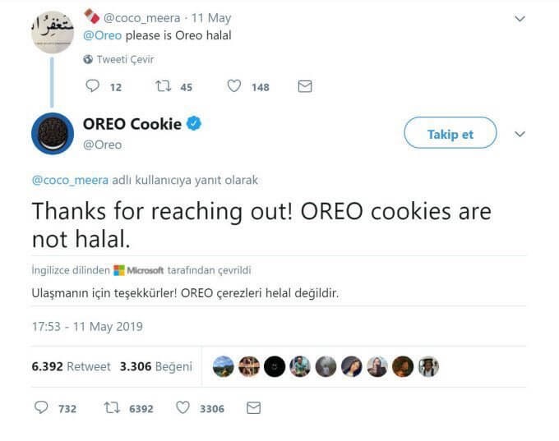The width and height of the screenshot is (559, 441).
Task: Like the coco_meera tweet
Action: click(x=234, y=86)
